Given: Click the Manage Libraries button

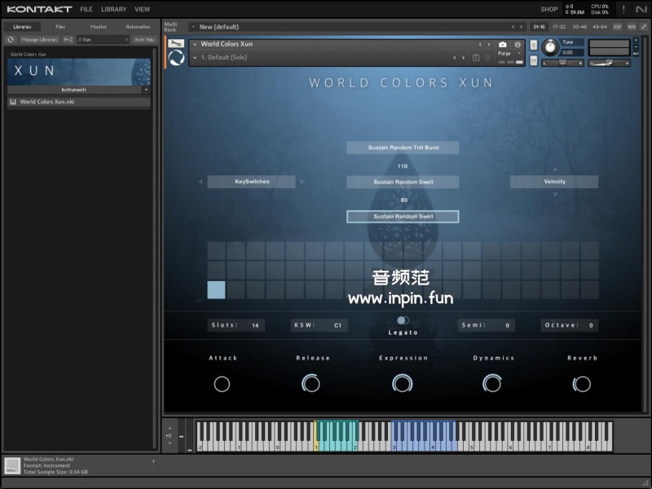Looking at the screenshot, I should pos(39,39).
